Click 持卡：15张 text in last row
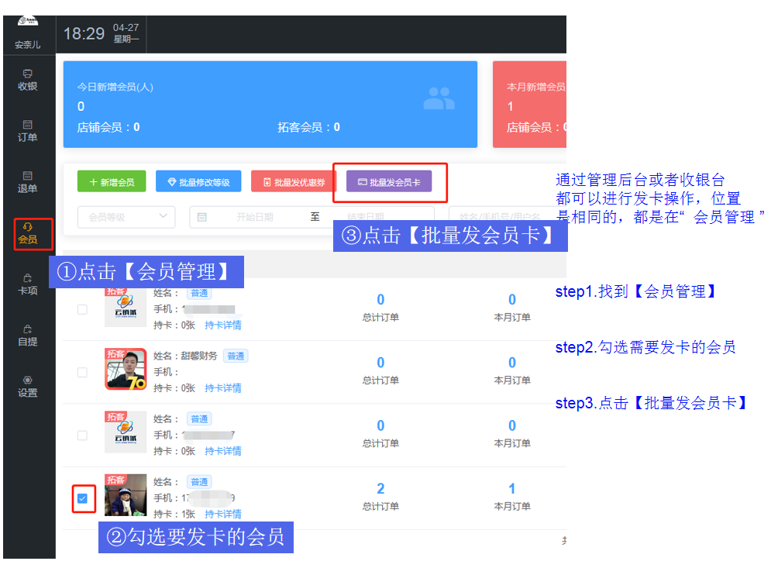This screenshot has width=771, height=568. point(174,514)
